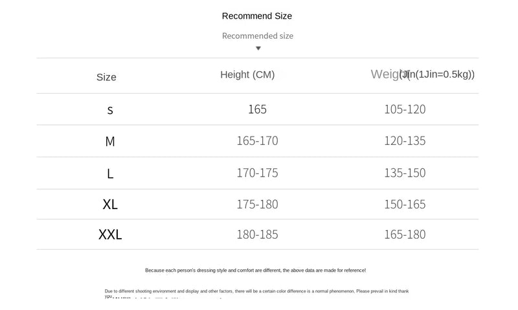
Task: Select the grey Recommended size subtitle
Action: [258, 36]
